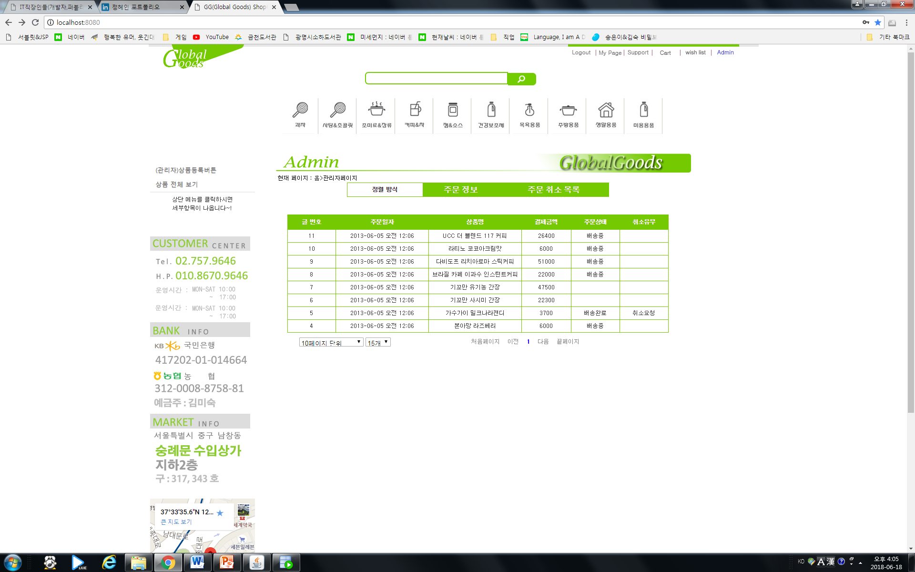Click the green search magnifier button
Viewport: 915px width, 572px height.
pos(521,79)
